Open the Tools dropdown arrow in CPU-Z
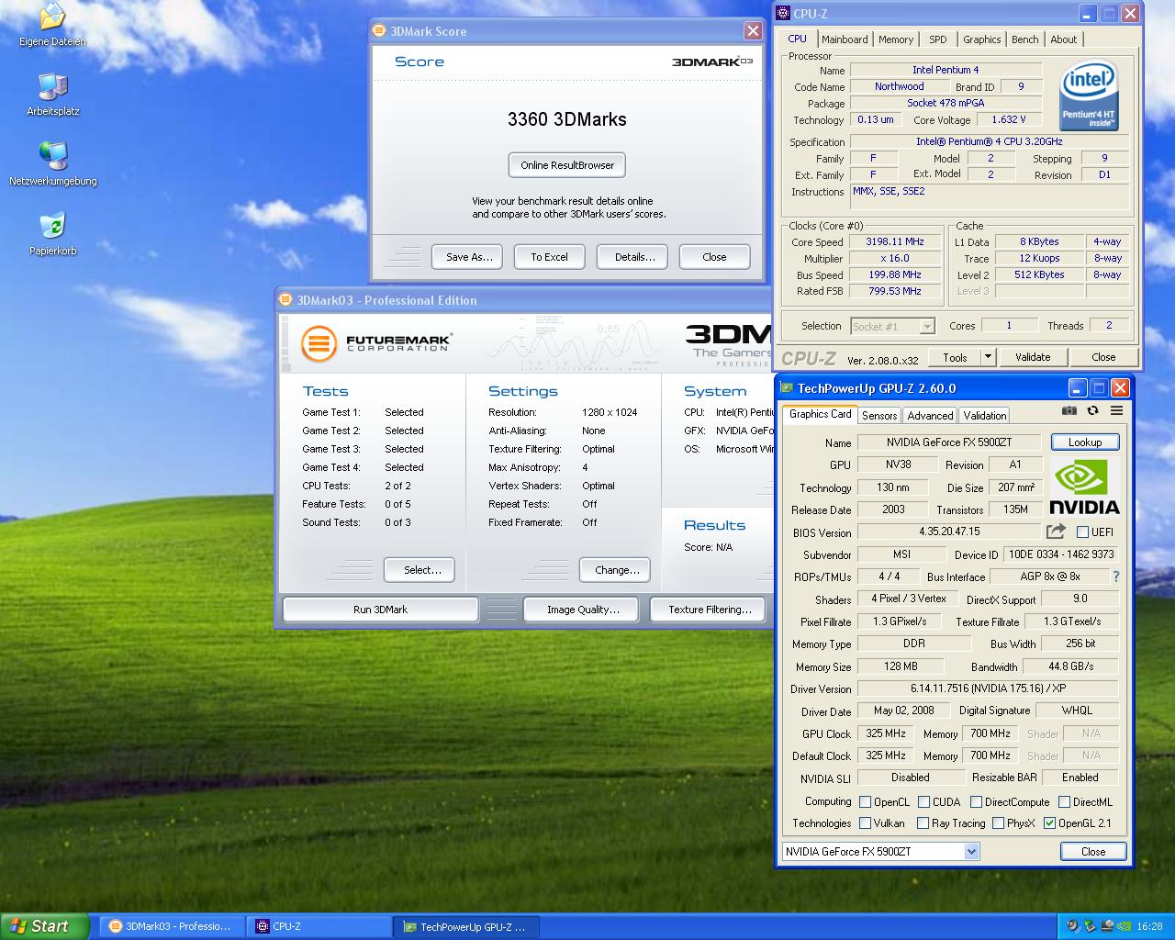Image resolution: width=1175 pixels, height=940 pixels. (988, 357)
